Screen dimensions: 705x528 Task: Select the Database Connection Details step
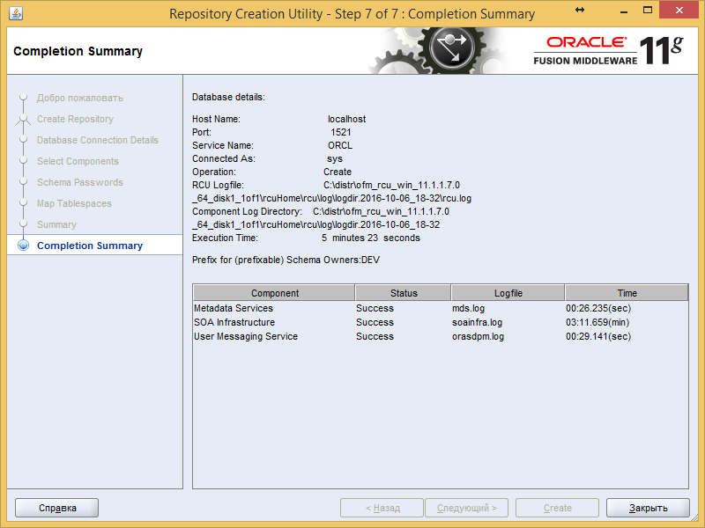point(98,140)
